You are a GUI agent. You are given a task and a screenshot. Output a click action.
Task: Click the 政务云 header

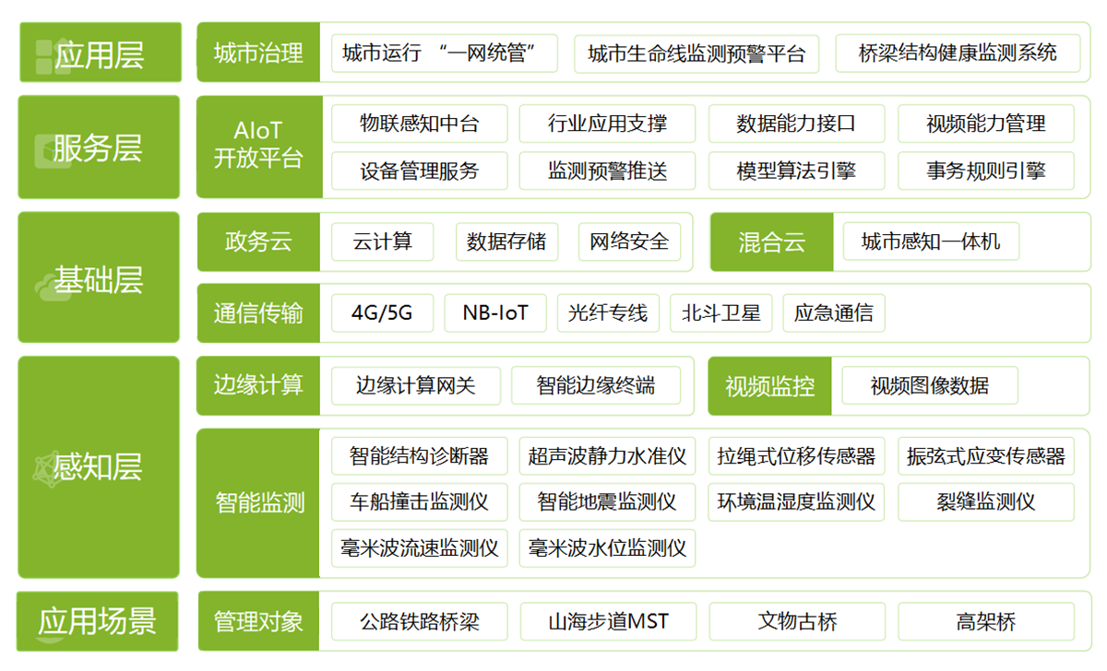point(258,242)
